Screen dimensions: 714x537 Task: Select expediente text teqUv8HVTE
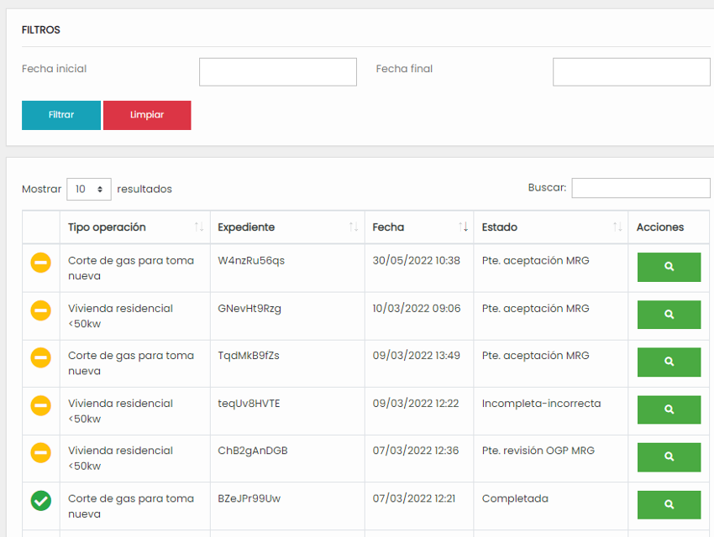click(249, 404)
